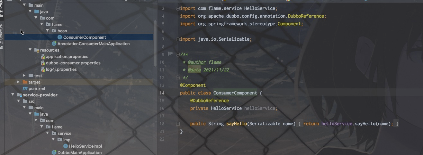Viewport: 423px width, 155px height.
Task: Click the impl package icon
Action: coord(60,140)
